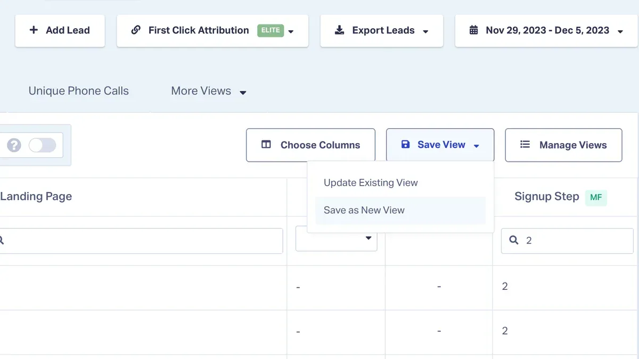Click the download icon on Export Leads

point(339,30)
